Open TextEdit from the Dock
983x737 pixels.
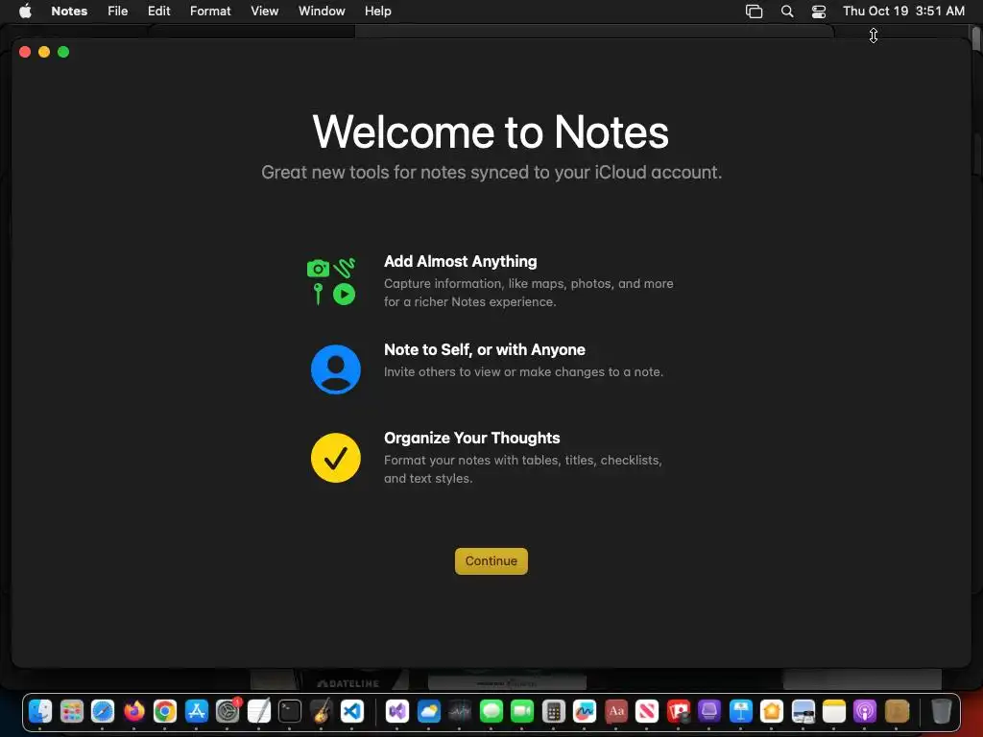tap(258, 711)
